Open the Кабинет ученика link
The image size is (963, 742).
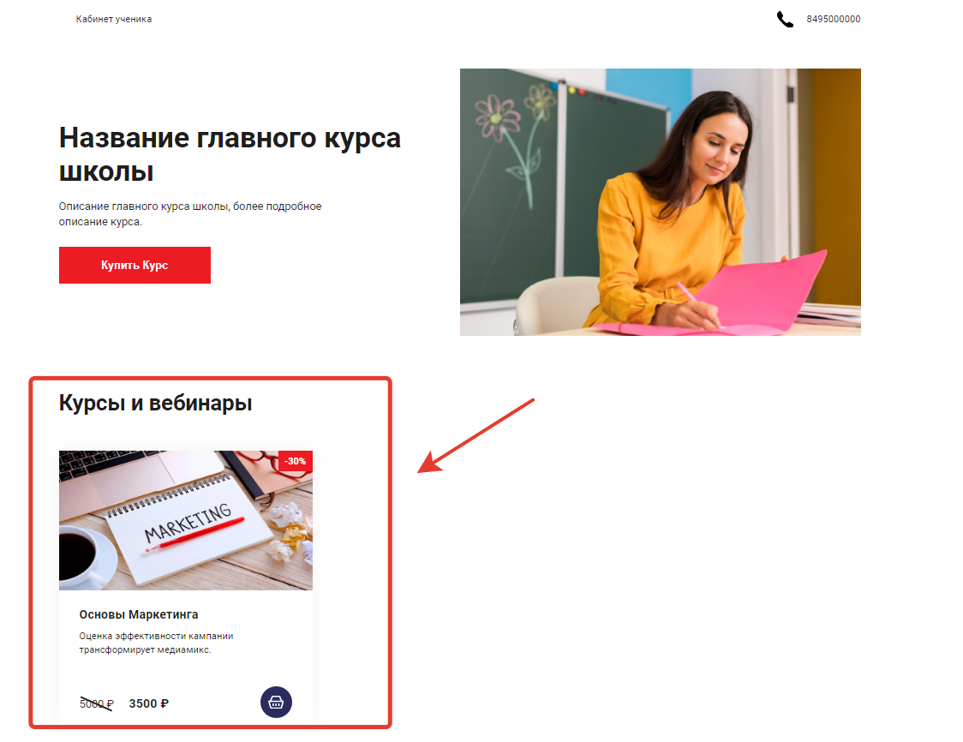114,19
